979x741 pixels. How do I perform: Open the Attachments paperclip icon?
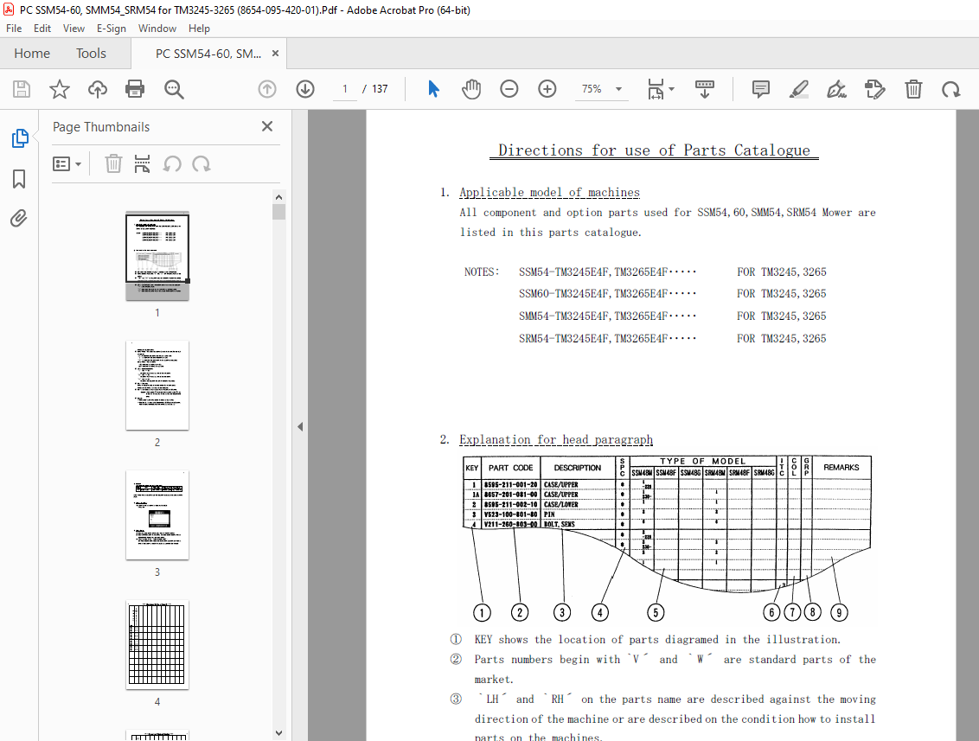[x=19, y=219]
